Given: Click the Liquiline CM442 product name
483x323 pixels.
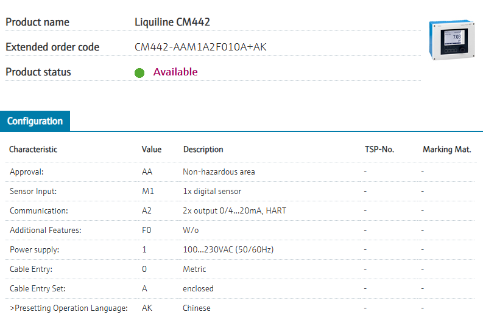Looking at the screenshot, I should coord(172,22).
